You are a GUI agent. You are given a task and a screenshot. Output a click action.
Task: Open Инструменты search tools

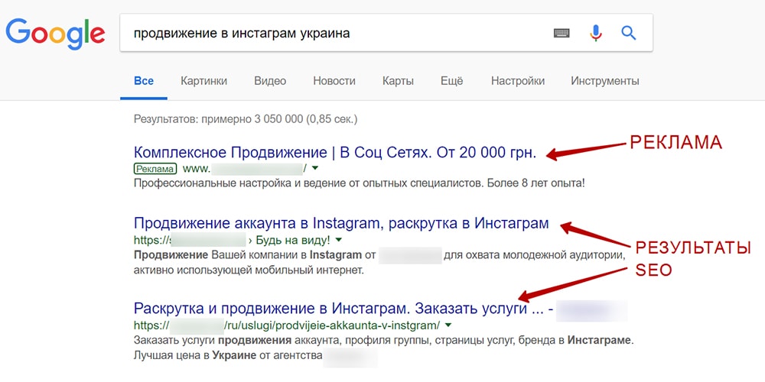(605, 81)
